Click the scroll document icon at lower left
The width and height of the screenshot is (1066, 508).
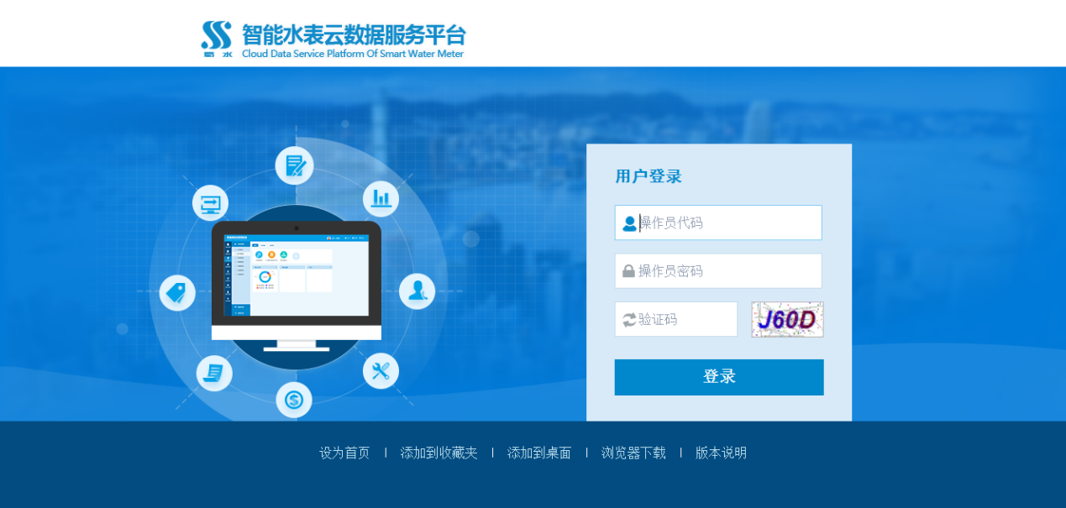coord(214,373)
